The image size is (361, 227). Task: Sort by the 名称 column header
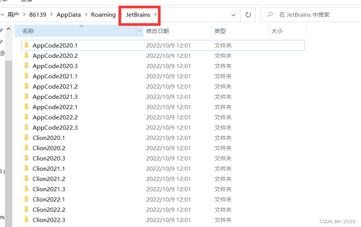tap(76, 31)
